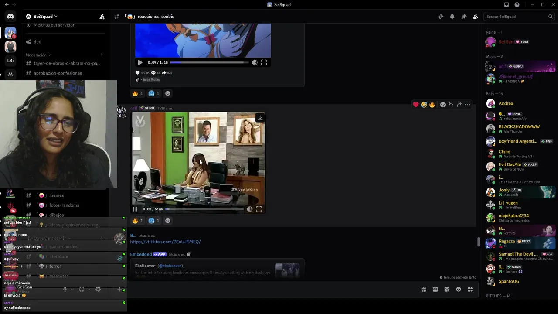The width and height of the screenshot is (558, 314).
Task: Reply to arif's message
Action: 451,105
